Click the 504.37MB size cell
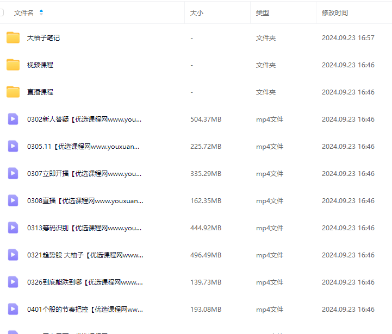 click(x=206, y=119)
